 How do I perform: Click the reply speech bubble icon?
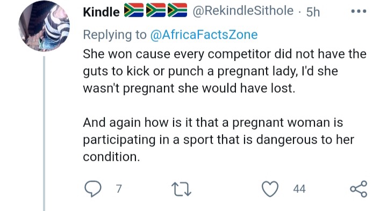[92, 189]
